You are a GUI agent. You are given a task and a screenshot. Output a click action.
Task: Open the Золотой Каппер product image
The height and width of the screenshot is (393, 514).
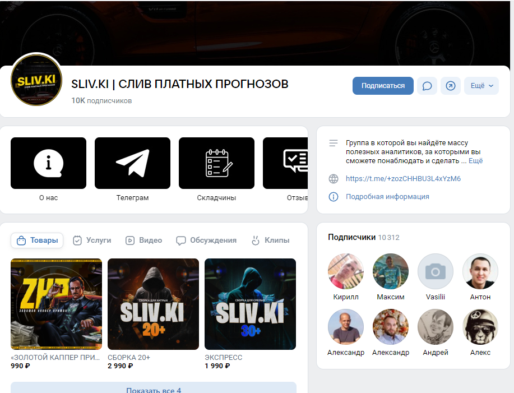57,304
